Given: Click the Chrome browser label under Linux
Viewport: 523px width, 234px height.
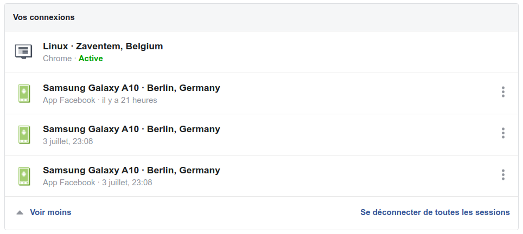Looking at the screenshot, I should (x=58, y=58).
